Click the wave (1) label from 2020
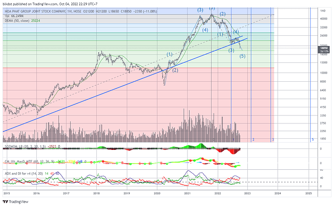The height and width of the screenshot is (206, 334). pyautogui.click(x=169, y=54)
